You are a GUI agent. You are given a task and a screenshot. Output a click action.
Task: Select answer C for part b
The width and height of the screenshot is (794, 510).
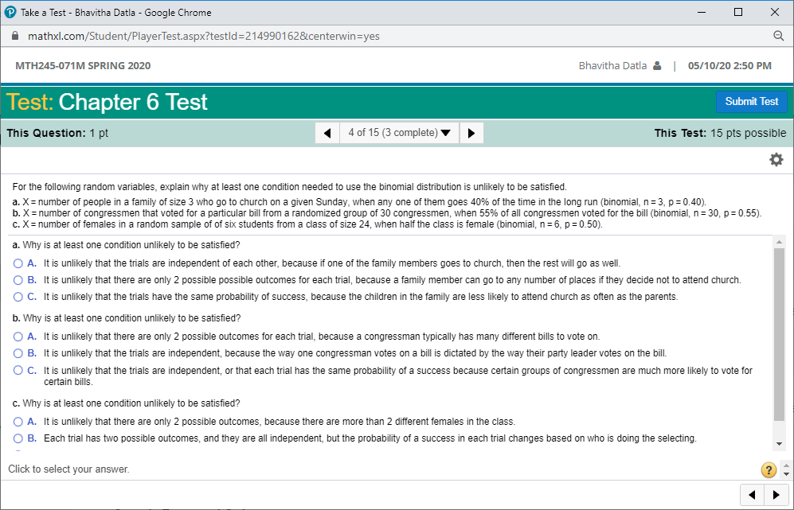tap(18, 370)
